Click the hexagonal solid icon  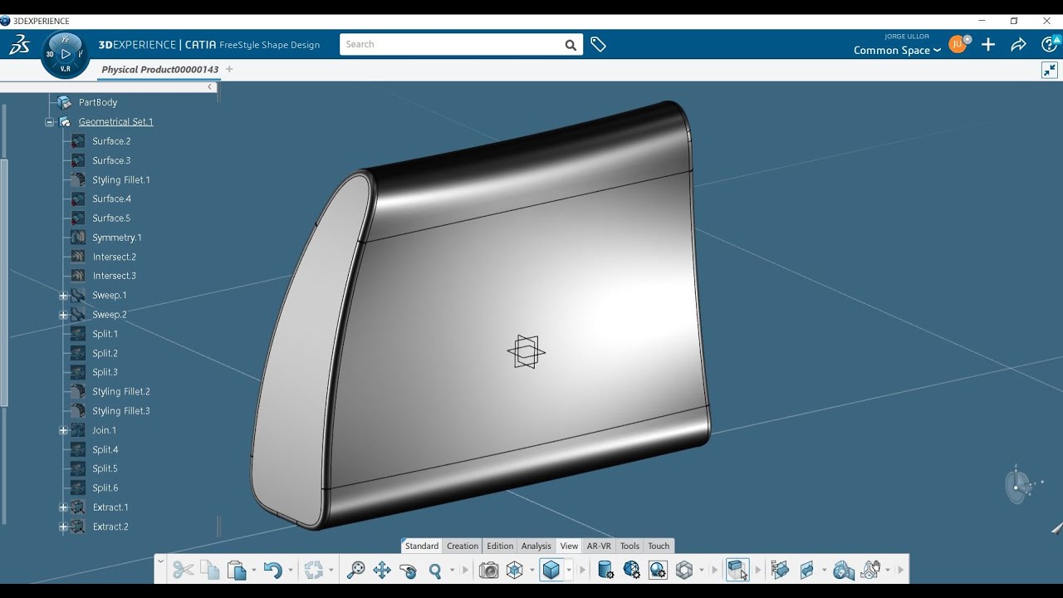tap(684, 570)
